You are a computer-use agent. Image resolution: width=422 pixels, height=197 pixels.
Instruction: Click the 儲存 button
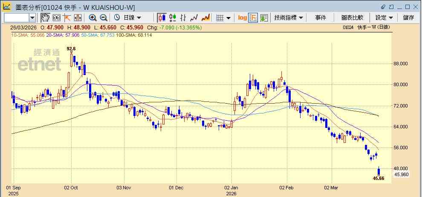408,18
